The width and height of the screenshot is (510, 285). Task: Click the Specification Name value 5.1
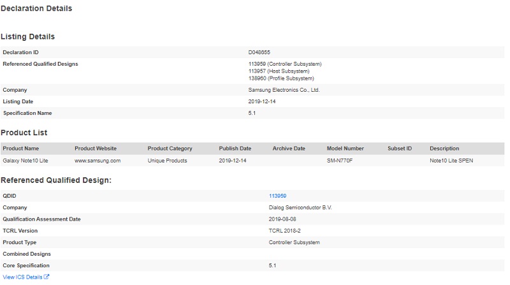pos(252,113)
